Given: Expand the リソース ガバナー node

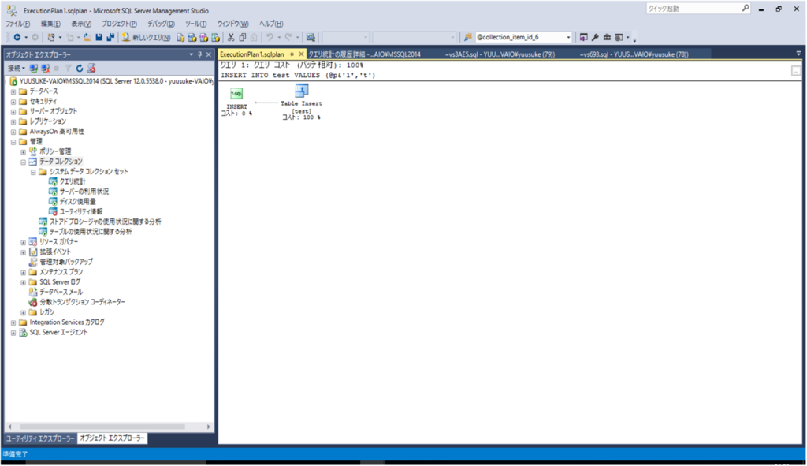Looking at the screenshot, I should pyautogui.click(x=23, y=243).
